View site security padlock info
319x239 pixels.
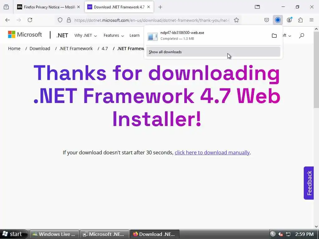[69, 20]
